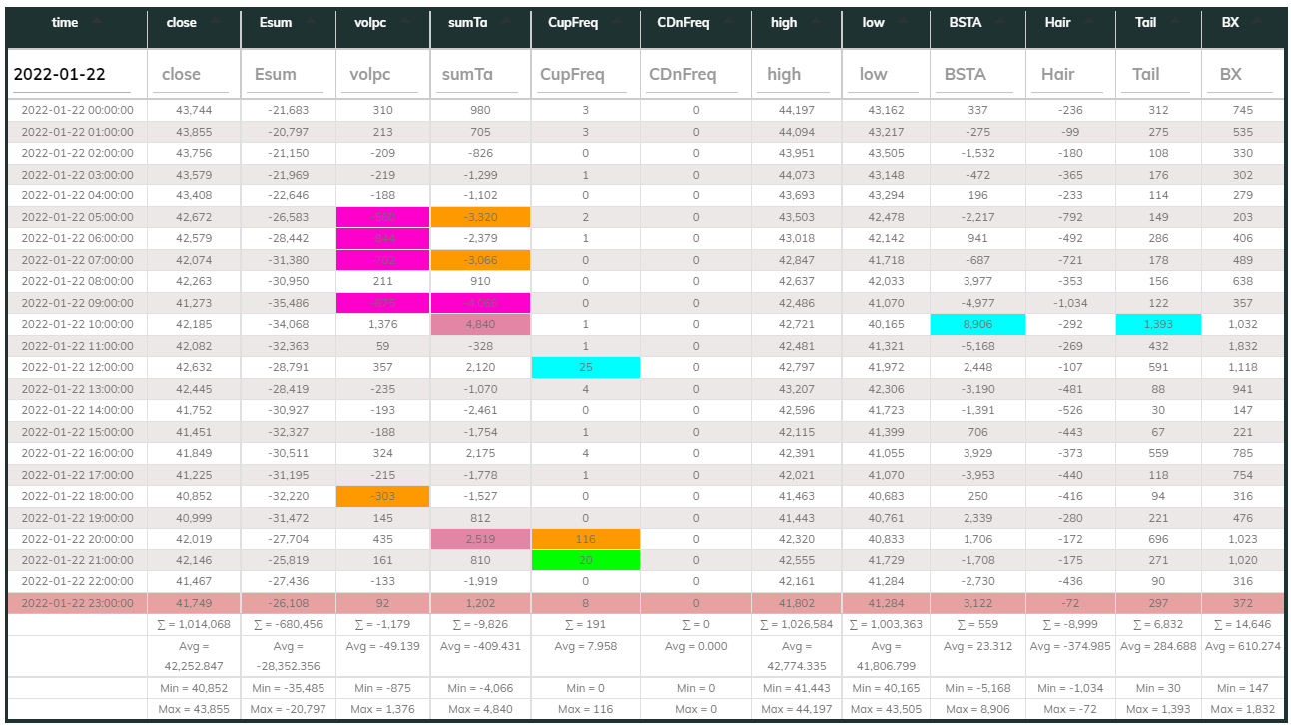Select the time cell 2022-01-22 05:00:00
This screenshot has height=725, width=1291.
(77, 217)
